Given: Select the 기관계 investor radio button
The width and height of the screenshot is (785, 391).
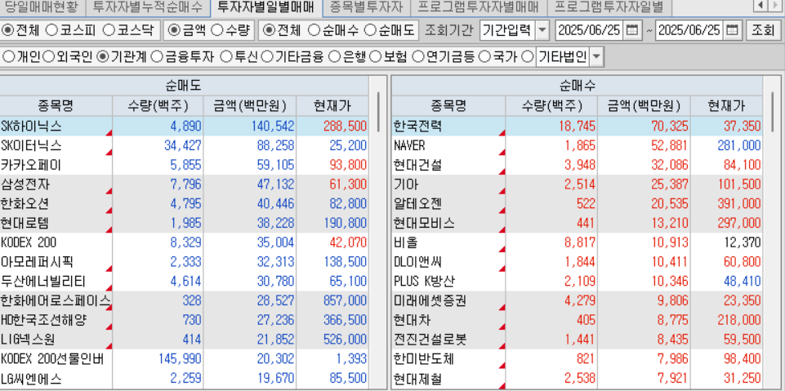Looking at the screenshot, I should (102, 57).
